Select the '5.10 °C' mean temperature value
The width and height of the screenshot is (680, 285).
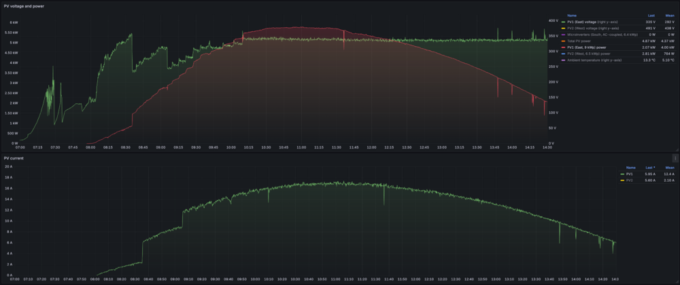point(668,60)
